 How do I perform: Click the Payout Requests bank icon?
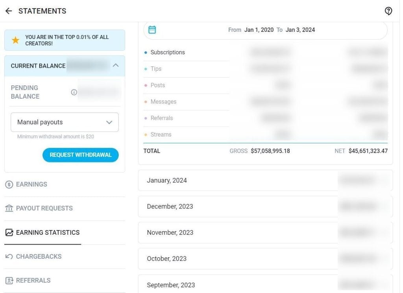pyautogui.click(x=9, y=208)
